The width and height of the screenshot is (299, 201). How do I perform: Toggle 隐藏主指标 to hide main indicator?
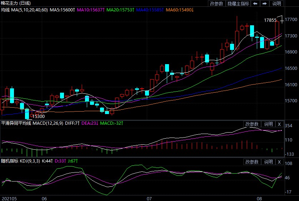pyautogui.click(x=238, y=4)
